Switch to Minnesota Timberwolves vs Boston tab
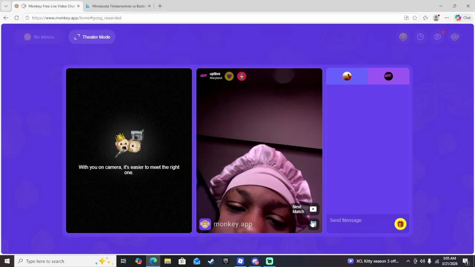This screenshot has height=267, width=475. pyautogui.click(x=119, y=6)
